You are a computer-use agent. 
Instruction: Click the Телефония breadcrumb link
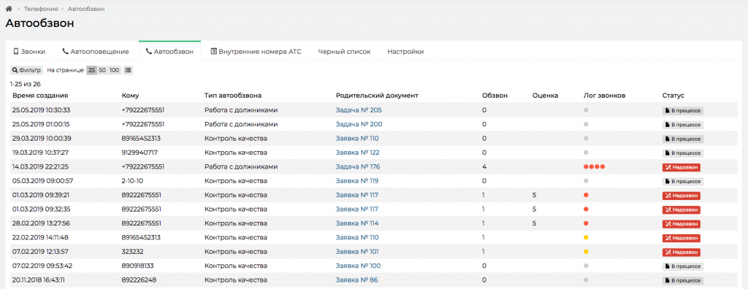41,9
